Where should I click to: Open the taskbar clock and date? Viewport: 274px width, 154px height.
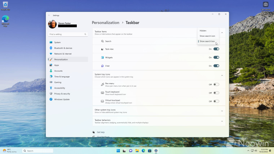pos(263,151)
